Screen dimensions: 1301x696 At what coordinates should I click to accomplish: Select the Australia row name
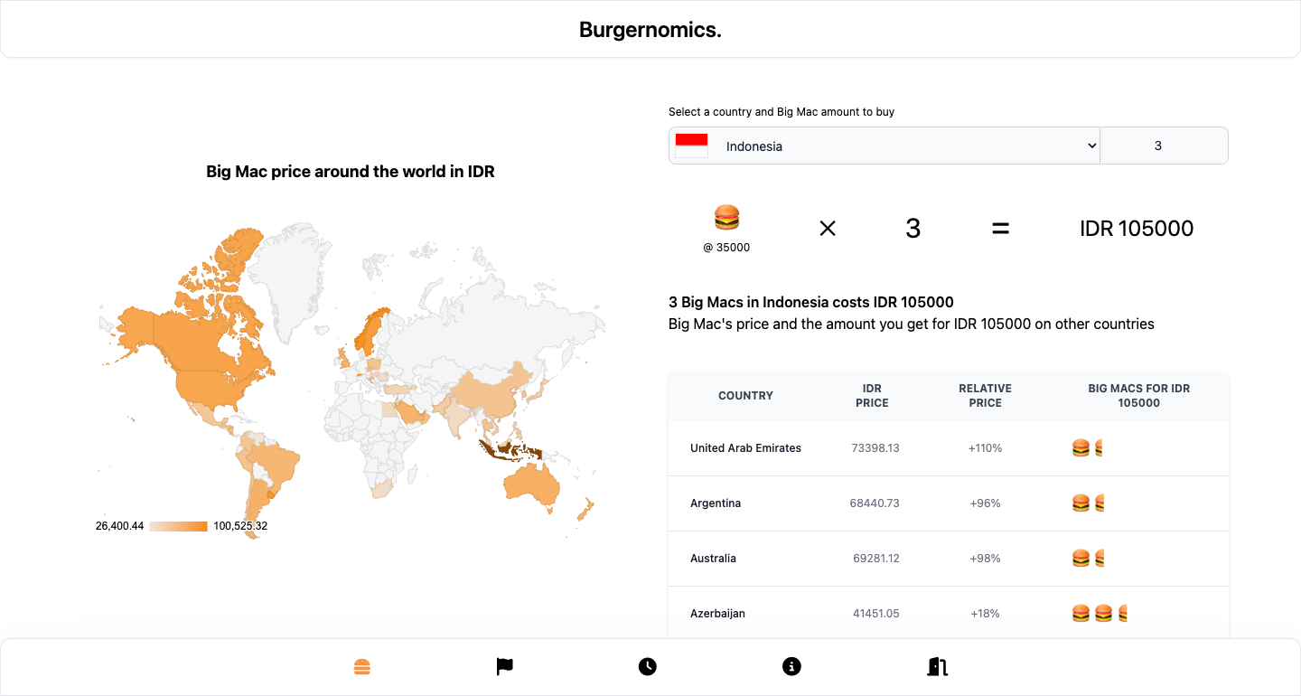[x=713, y=559]
